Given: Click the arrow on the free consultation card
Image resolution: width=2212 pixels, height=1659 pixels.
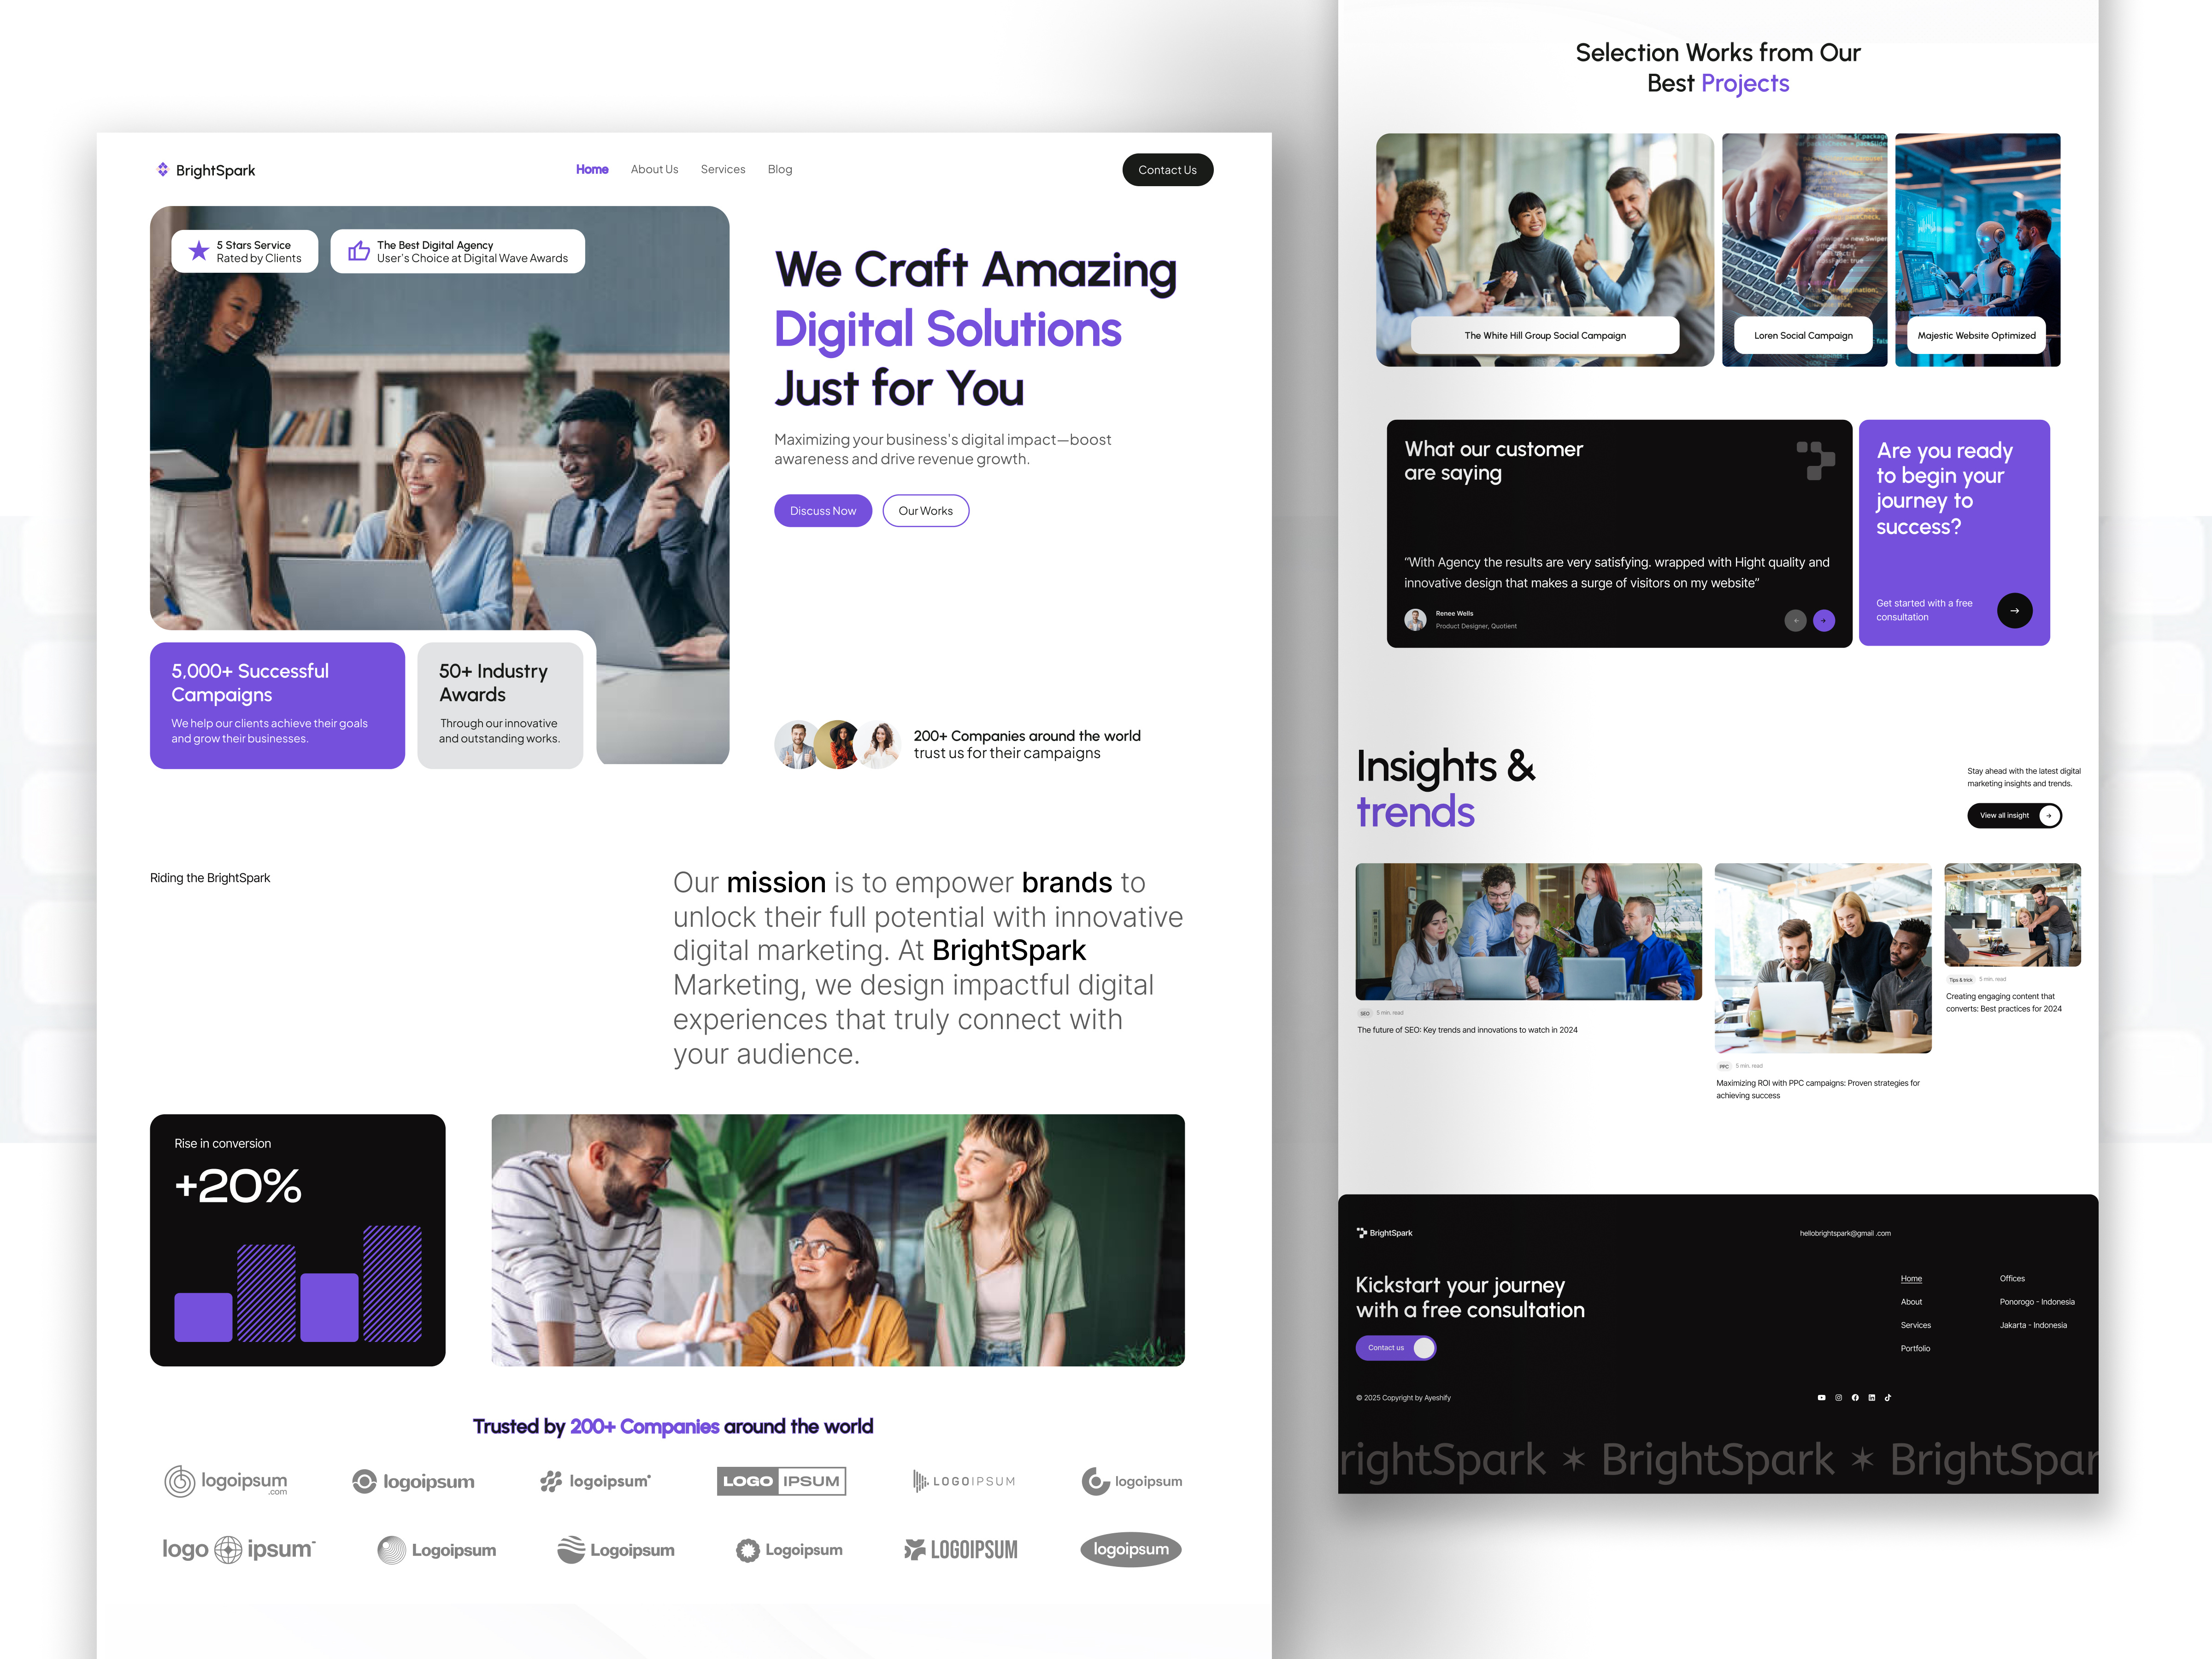Looking at the screenshot, I should point(2015,610).
